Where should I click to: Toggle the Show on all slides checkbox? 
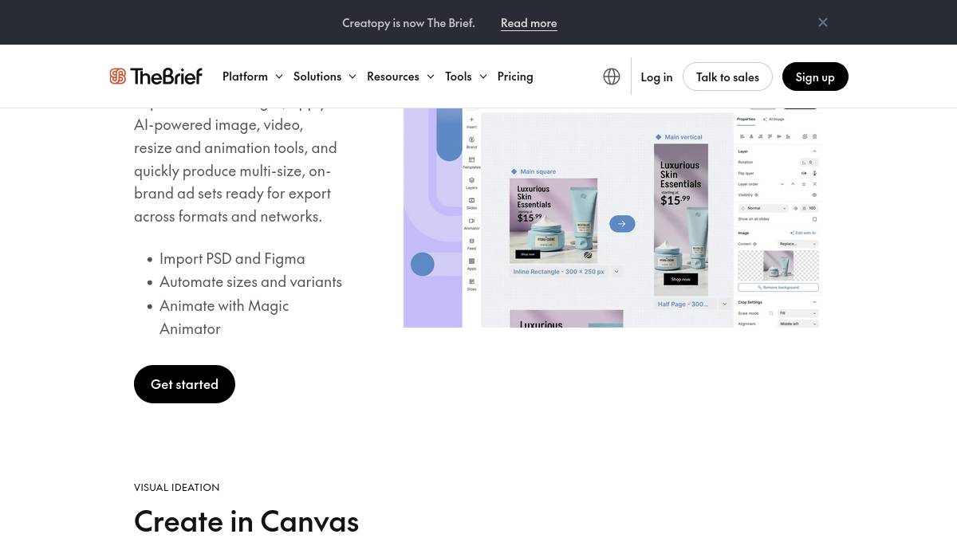click(x=814, y=219)
